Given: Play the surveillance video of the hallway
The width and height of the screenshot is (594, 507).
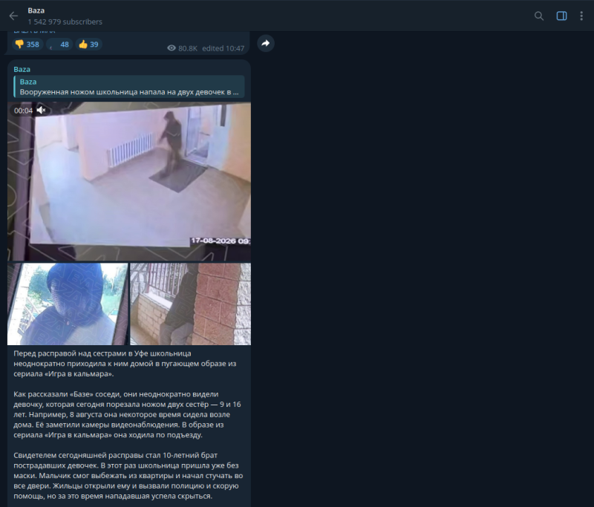Looking at the screenshot, I should point(129,181).
